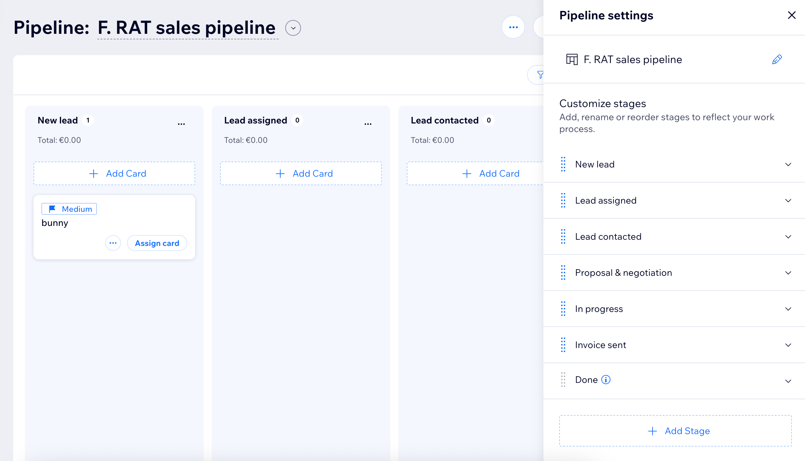The height and width of the screenshot is (461, 805).
Task: Click the three-dot menu in the page header
Action: 513,27
